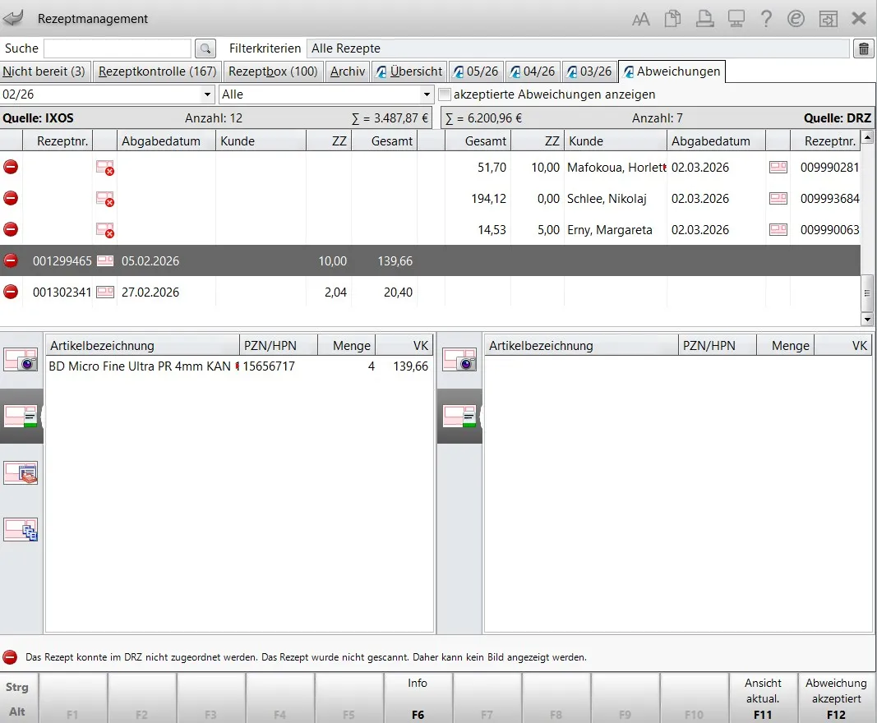Open the help question mark icon
The image size is (877, 723).
766,19
